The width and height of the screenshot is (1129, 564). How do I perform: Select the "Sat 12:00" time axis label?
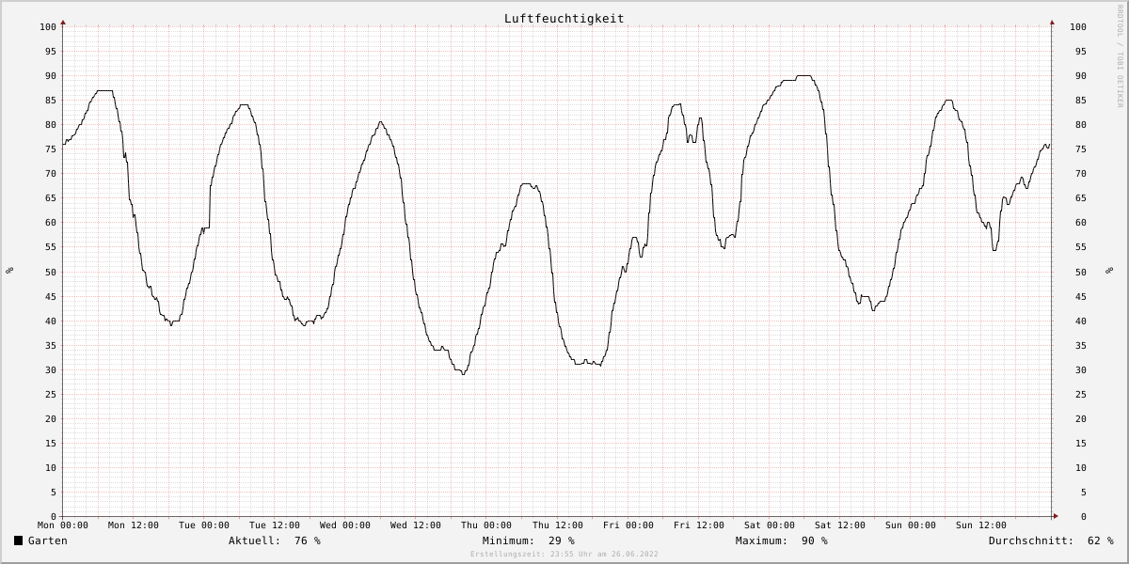[840, 525]
